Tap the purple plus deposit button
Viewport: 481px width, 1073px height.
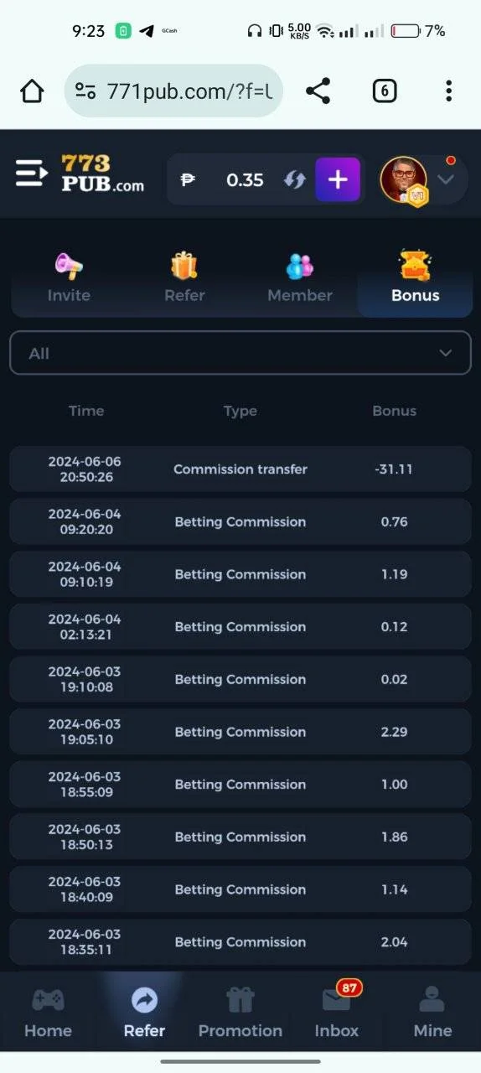(338, 179)
